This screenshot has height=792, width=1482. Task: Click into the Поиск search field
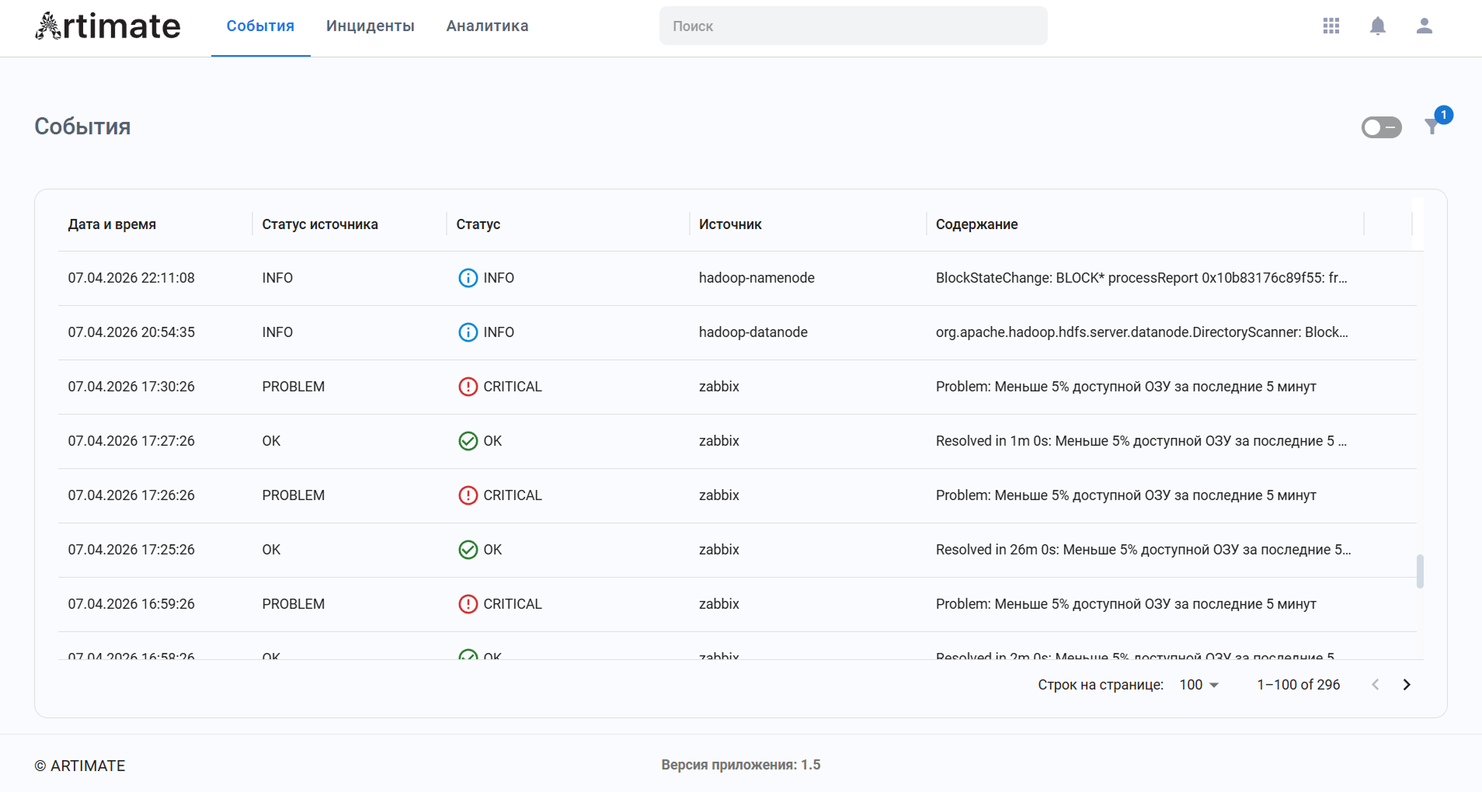point(853,26)
